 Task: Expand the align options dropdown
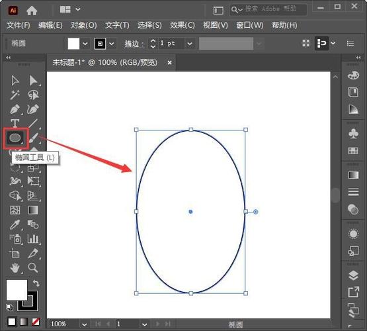[333, 43]
